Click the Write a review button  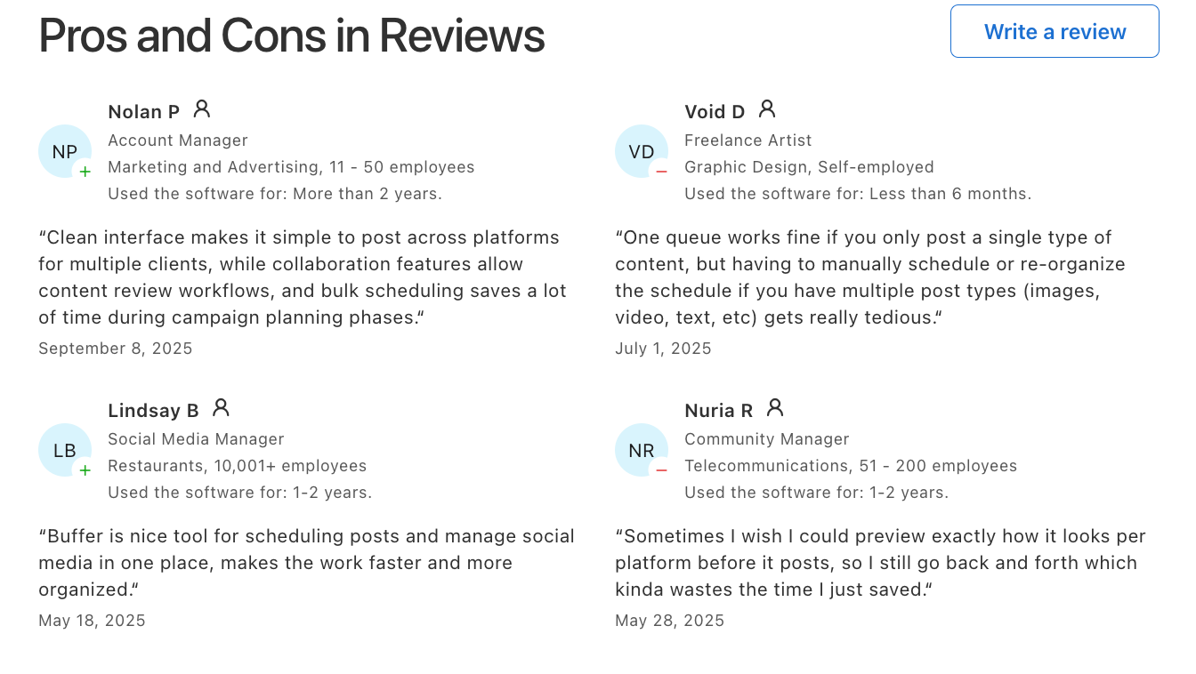(1054, 31)
